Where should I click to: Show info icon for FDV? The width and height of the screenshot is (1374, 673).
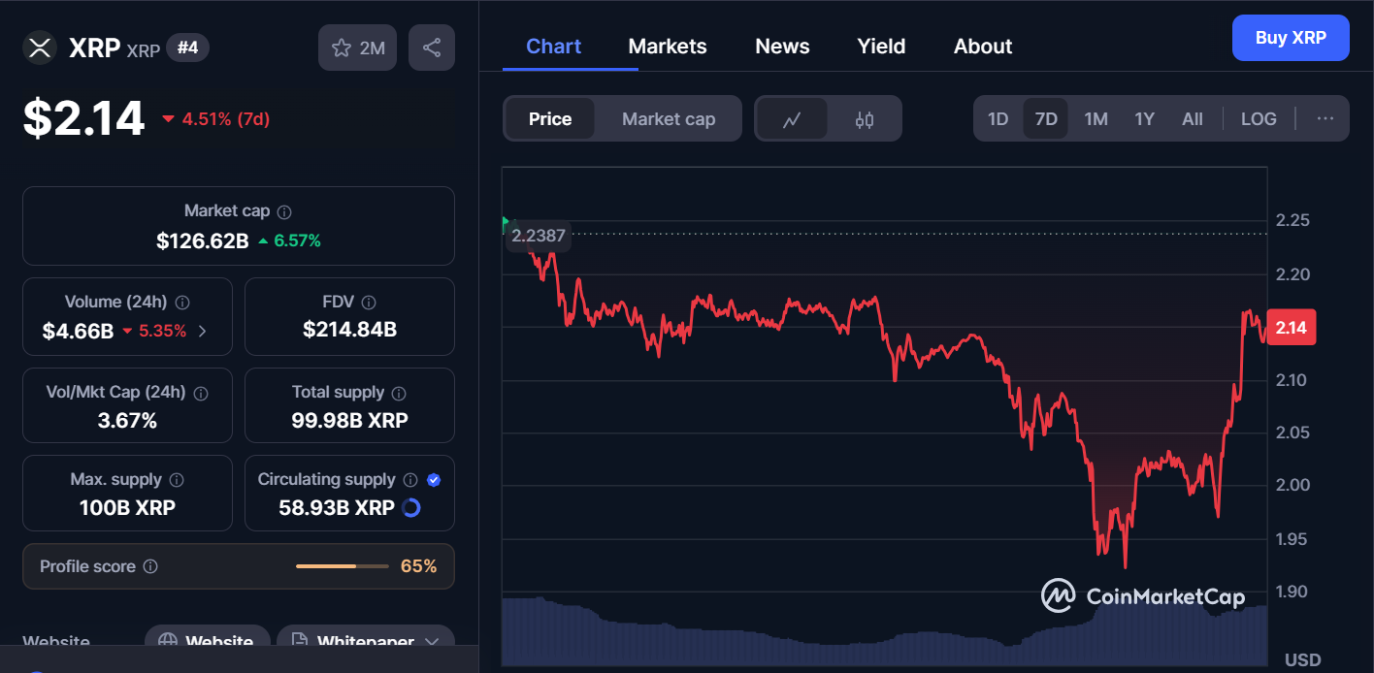[x=369, y=303]
